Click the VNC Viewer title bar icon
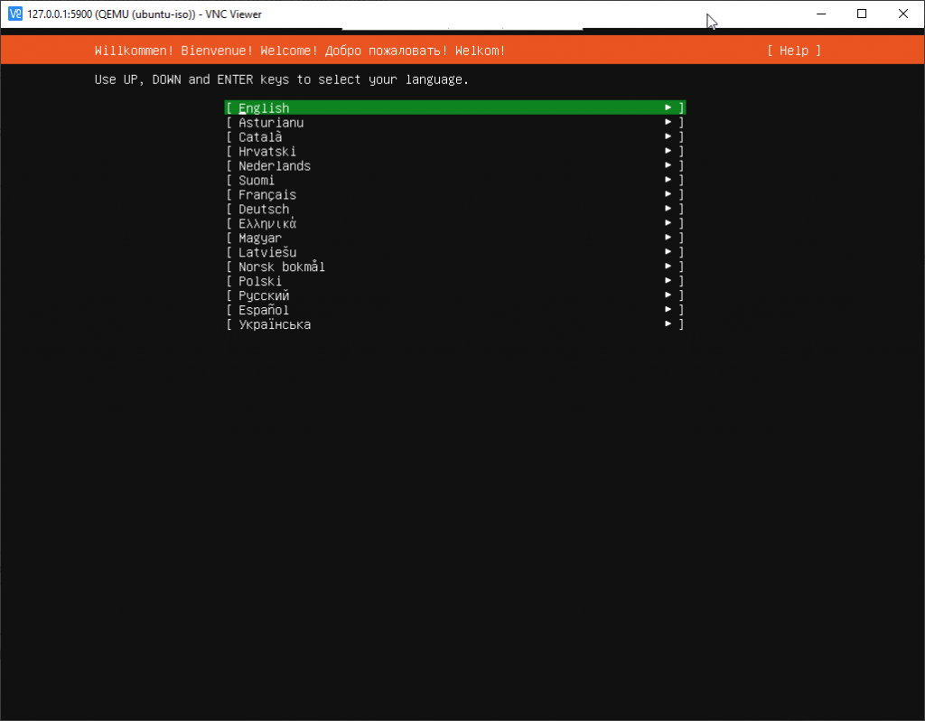 [x=14, y=14]
